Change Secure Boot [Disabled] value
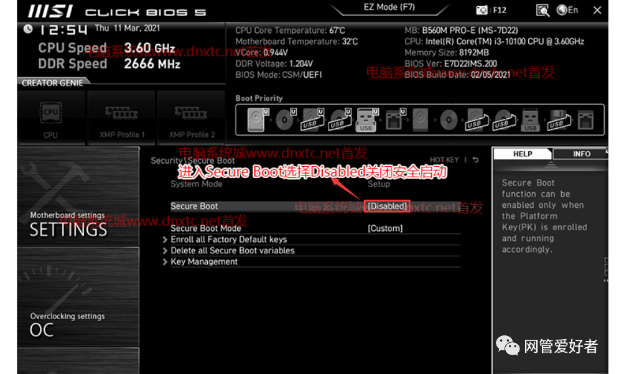 (x=387, y=206)
